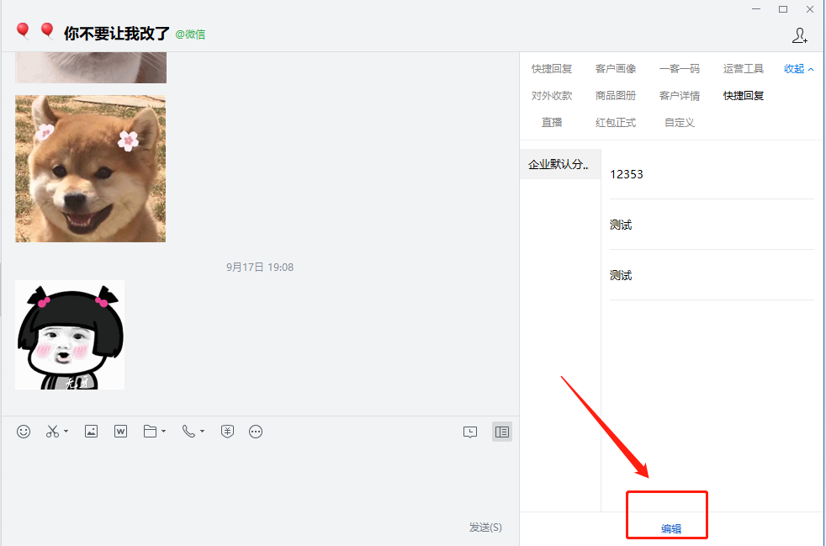
Task: Toggle the sidebar panel icon
Action: [502, 432]
